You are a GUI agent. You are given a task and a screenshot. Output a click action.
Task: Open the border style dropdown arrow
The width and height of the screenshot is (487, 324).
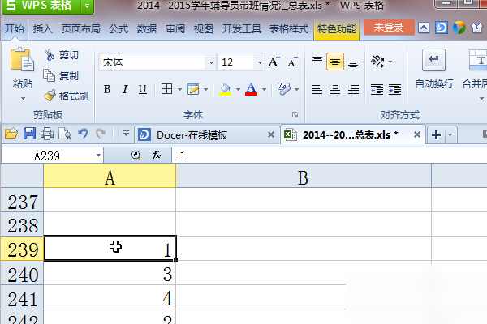179,90
